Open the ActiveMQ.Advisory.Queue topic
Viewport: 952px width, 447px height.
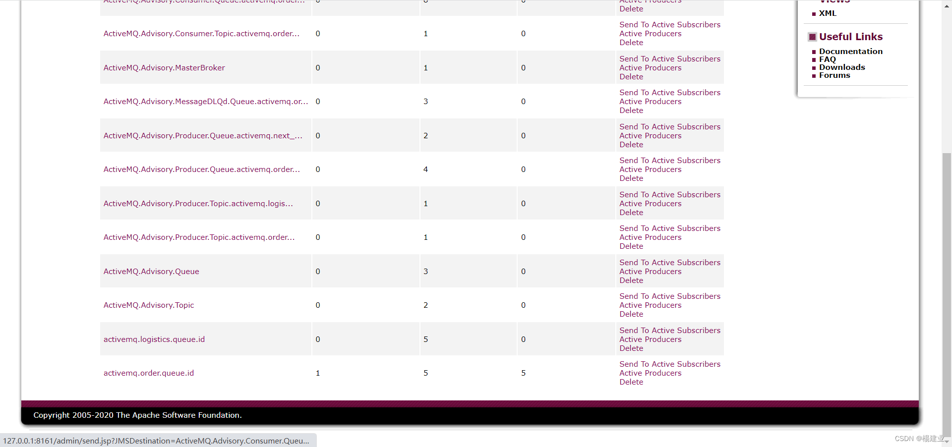point(151,272)
